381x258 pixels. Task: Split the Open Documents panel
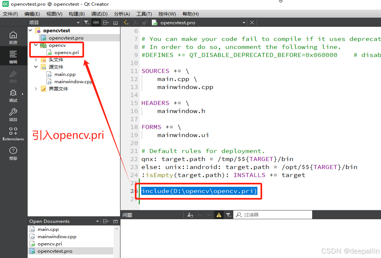[x=106, y=221]
